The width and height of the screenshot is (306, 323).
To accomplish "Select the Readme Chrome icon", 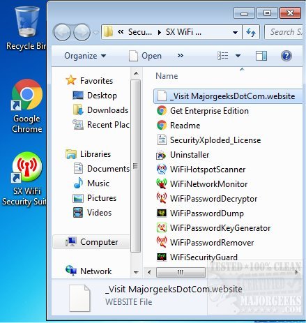I will pos(162,126).
